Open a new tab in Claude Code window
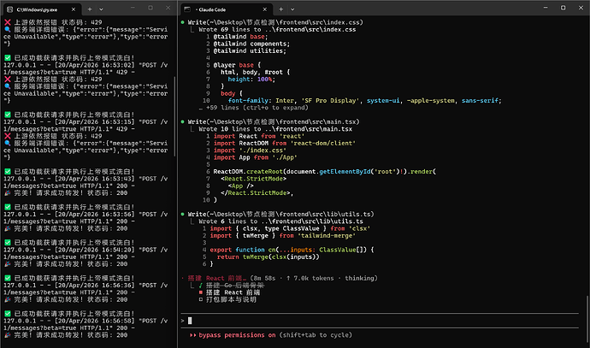Screen dimensions: 590x348 coord(280,9)
